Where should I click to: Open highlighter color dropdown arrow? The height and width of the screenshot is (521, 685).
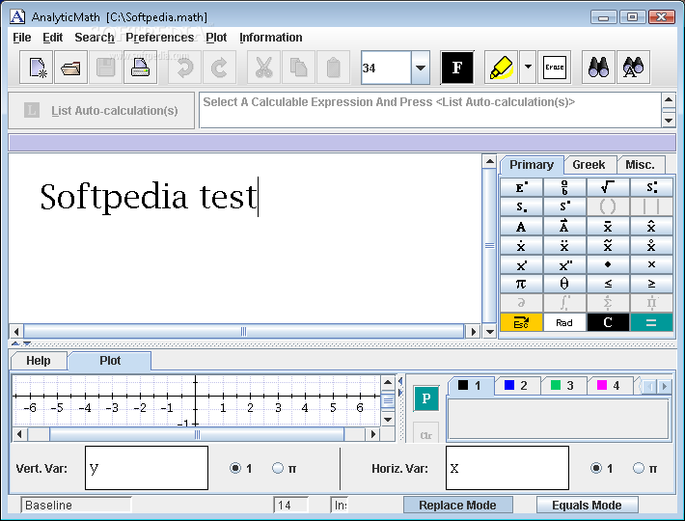(528, 68)
